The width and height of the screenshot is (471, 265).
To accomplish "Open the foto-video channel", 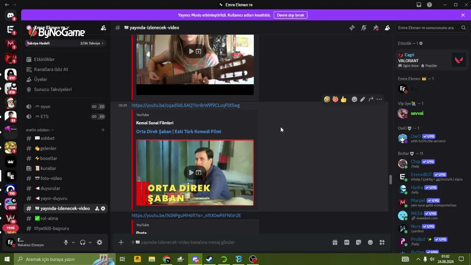I will [x=66, y=178].
